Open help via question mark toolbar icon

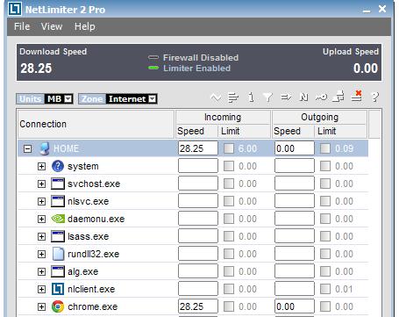(x=374, y=97)
